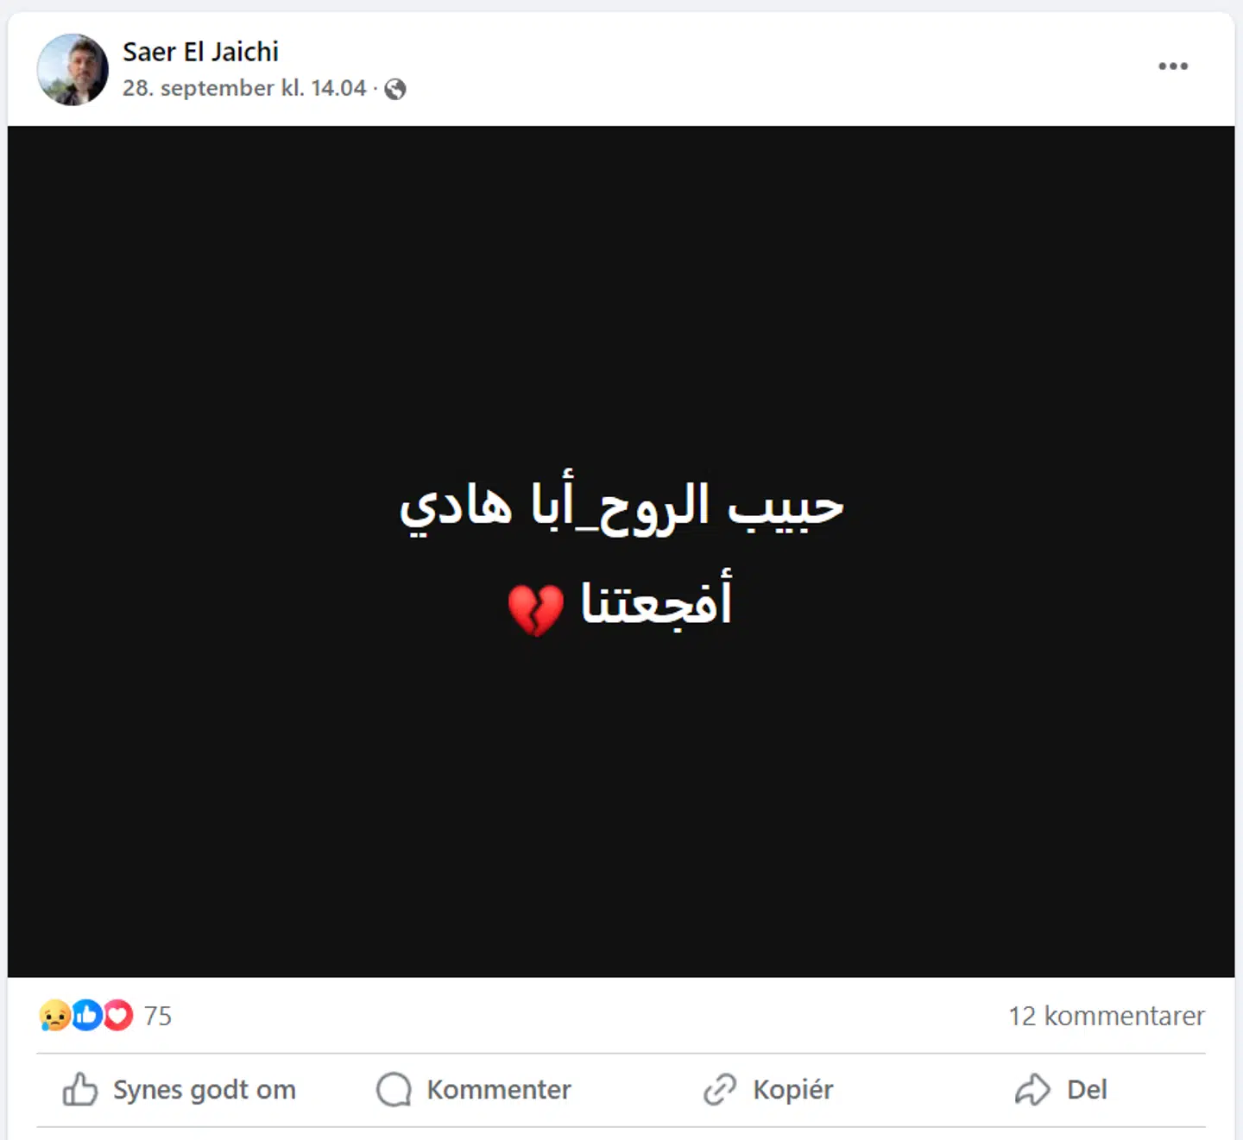Click the share arrow icon

coord(1032,1090)
